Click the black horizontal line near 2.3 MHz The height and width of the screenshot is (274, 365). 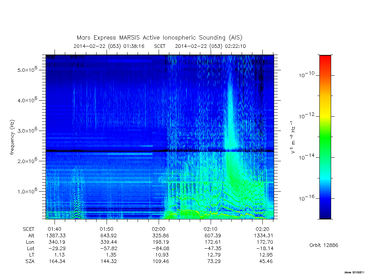click(160, 151)
